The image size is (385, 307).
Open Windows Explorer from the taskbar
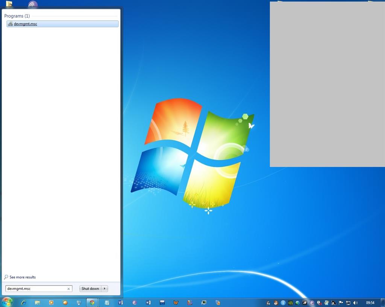[37, 302]
